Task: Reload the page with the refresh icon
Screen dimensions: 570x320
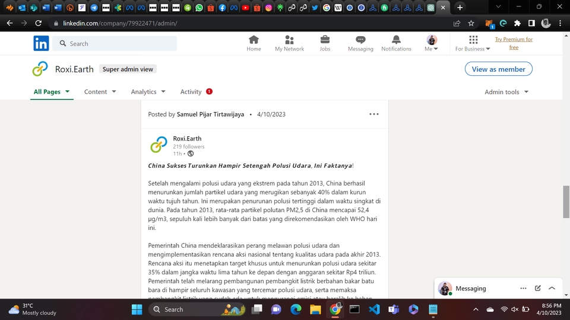Action: click(38, 23)
